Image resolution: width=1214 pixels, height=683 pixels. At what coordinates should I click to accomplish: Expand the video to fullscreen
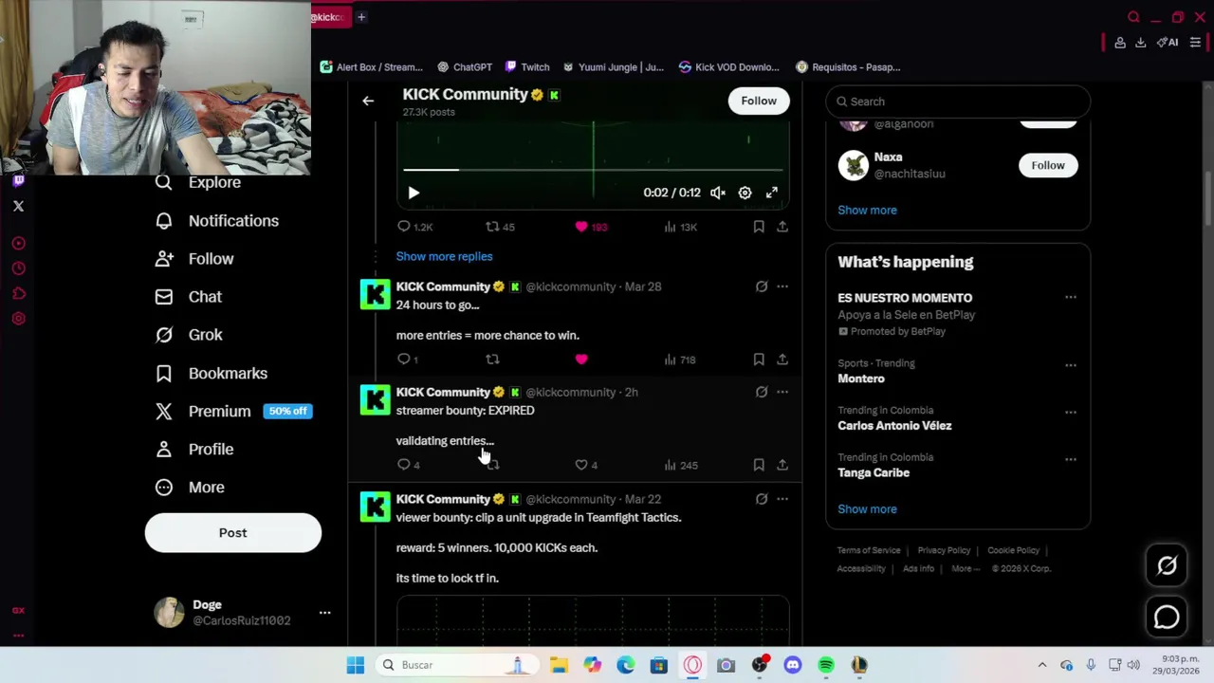tap(772, 193)
